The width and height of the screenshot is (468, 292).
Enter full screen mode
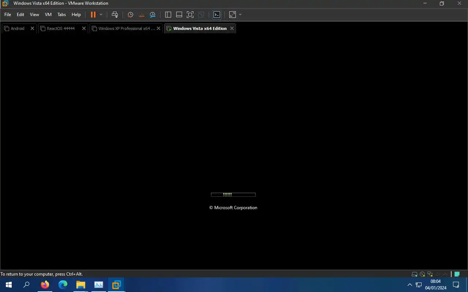[190, 15]
